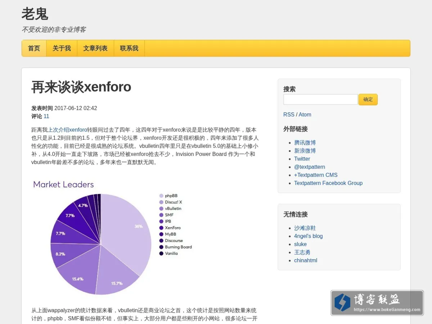Click the vBulletin legend label

click(x=173, y=209)
